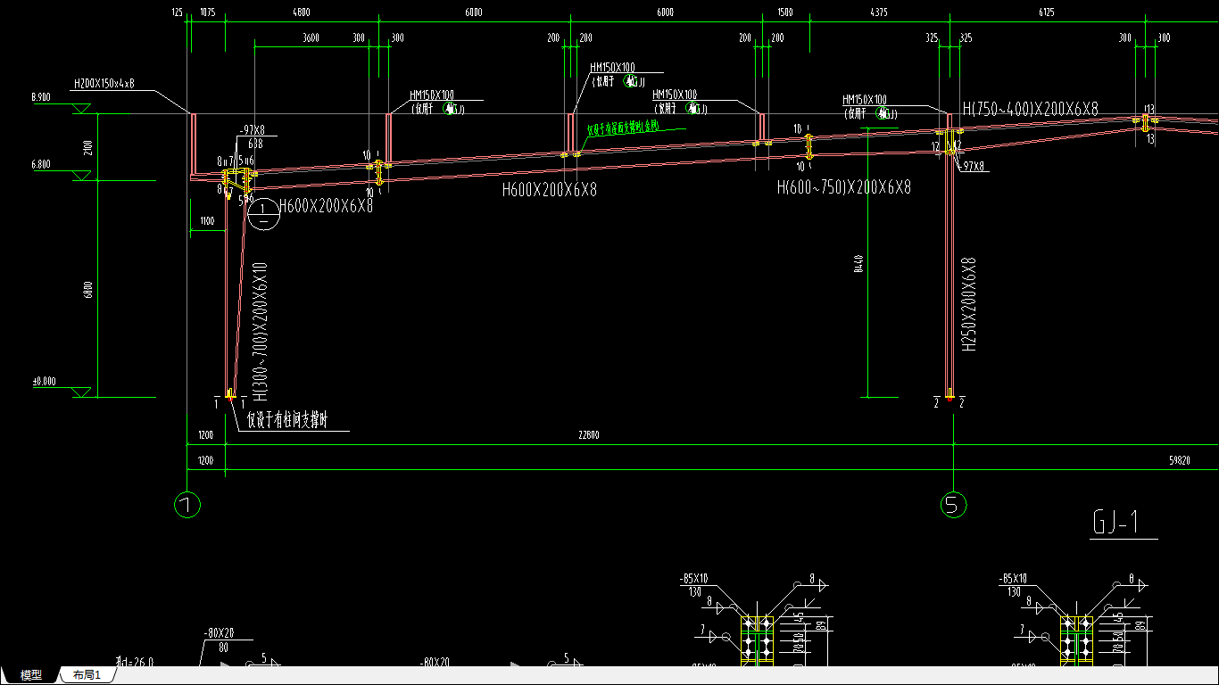The image size is (1219, 685).
Task: Select the 1075 top dimension
Action: coord(208,12)
